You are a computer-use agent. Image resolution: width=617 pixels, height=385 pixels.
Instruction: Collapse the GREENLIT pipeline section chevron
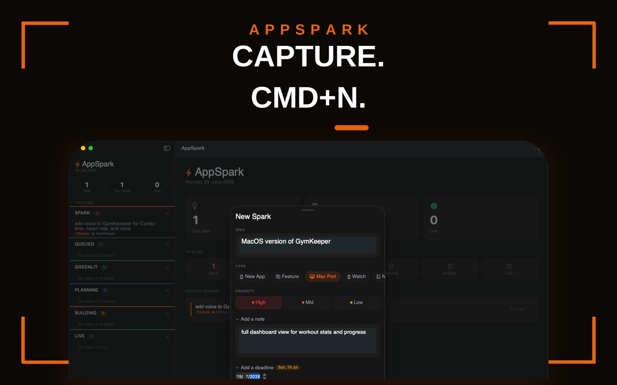pos(167,267)
